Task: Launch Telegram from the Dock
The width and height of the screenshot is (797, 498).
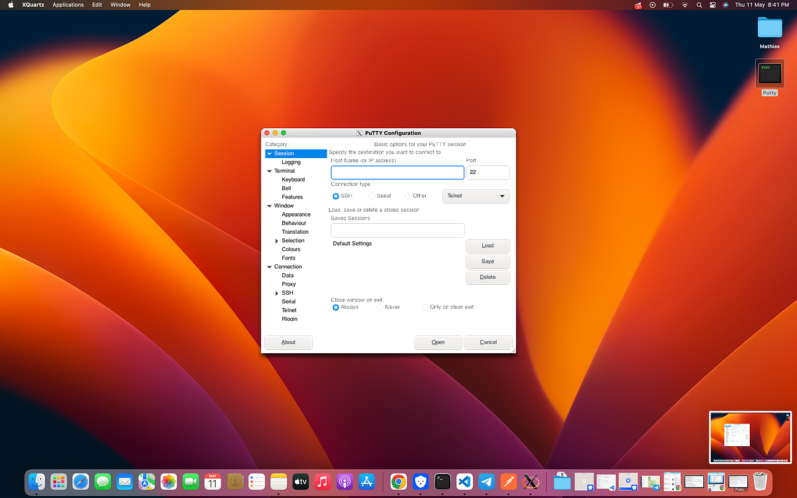Action: 487,481
